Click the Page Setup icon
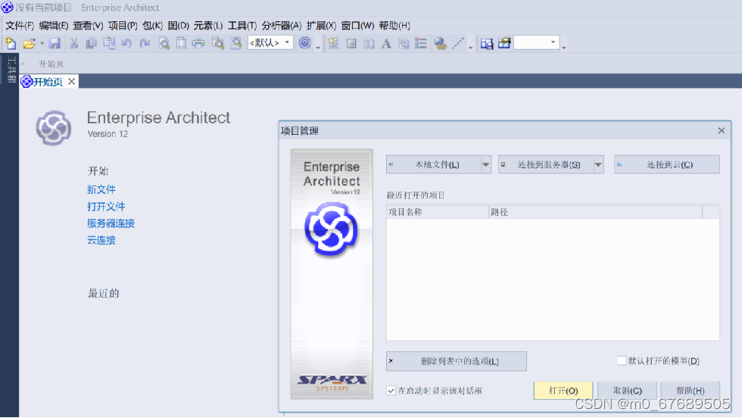The image size is (742, 418). click(x=181, y=44)
